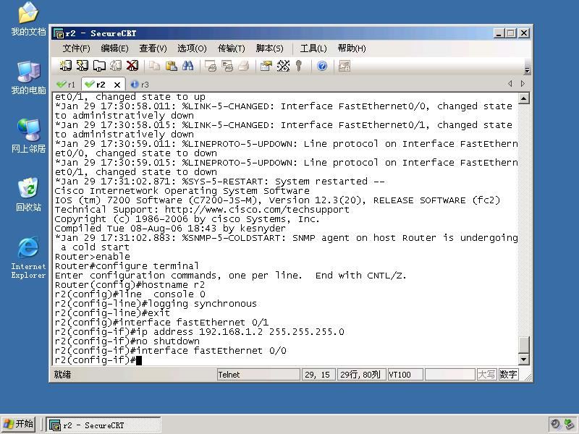
Task: Click the grayed SecureFX toolbar icon
Action: [345, 66]
